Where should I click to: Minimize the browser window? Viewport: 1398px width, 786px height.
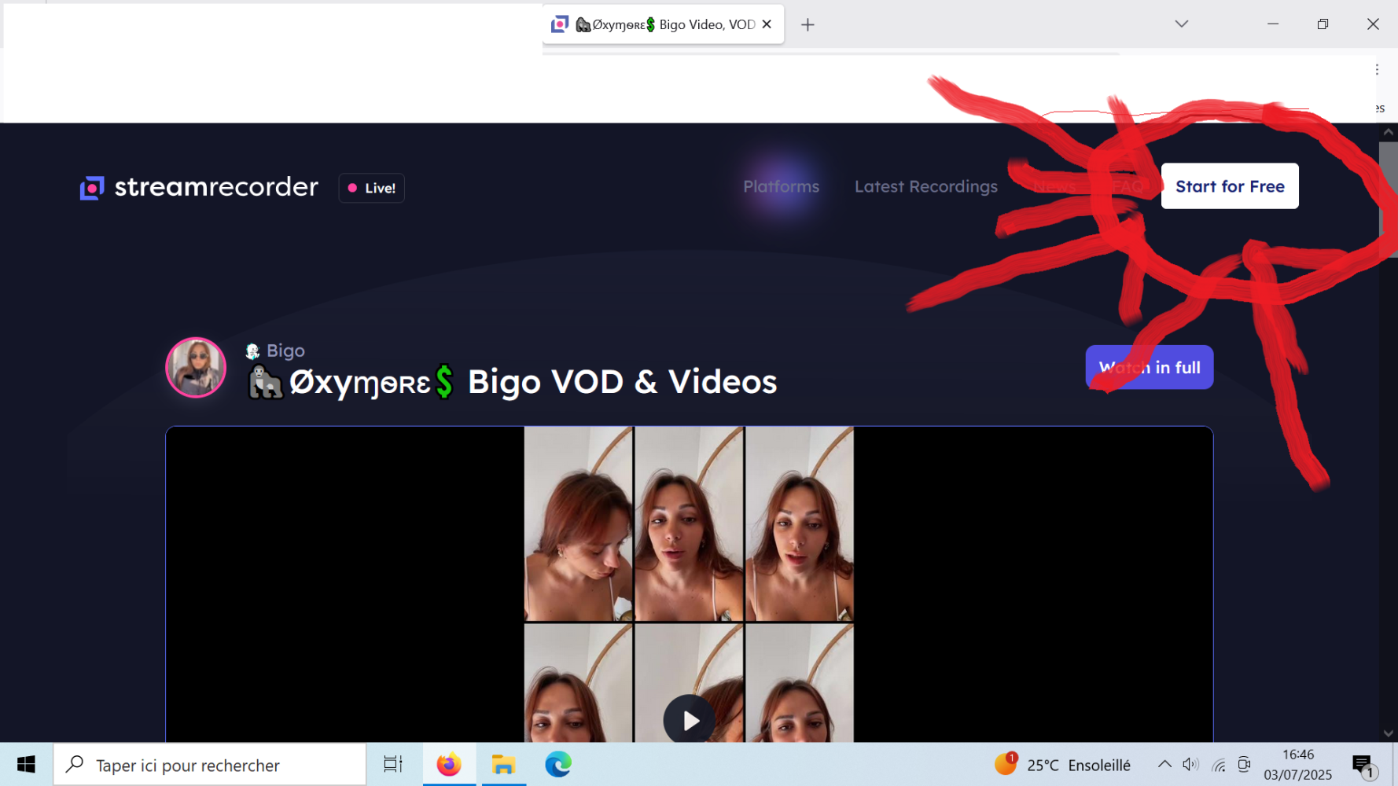tap(1273, 24)
